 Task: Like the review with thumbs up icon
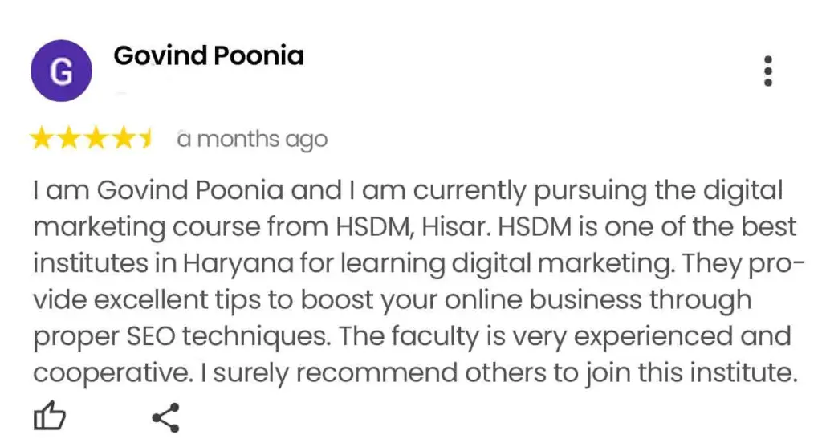point(49,417)
